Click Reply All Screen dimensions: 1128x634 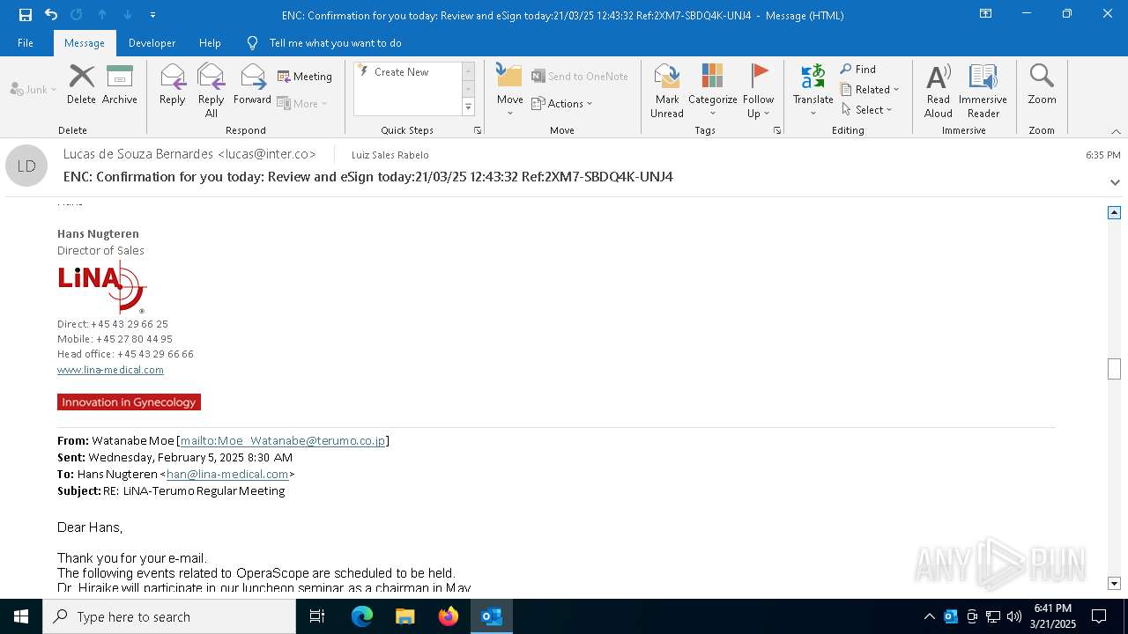211,91
